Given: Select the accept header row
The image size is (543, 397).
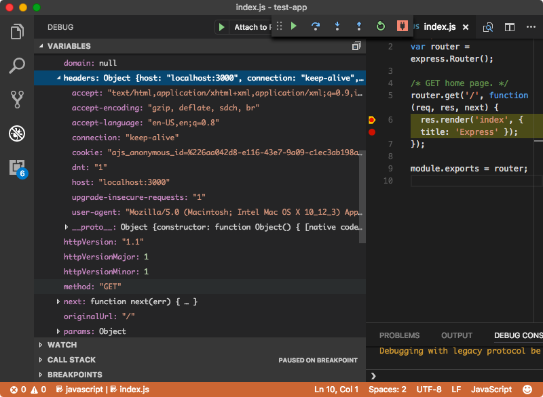Looking at the screenshot, I should coord(200,93).
